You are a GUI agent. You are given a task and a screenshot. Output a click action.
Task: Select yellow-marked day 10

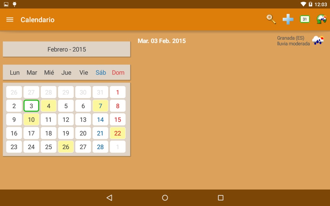pos(31,119)
